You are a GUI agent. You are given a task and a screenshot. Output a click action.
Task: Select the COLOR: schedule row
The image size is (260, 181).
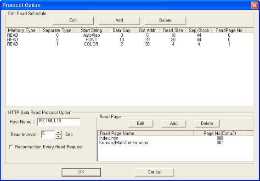click(130, 44)
